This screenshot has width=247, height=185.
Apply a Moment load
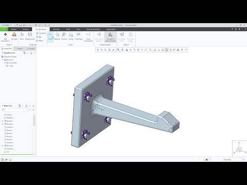57,36
